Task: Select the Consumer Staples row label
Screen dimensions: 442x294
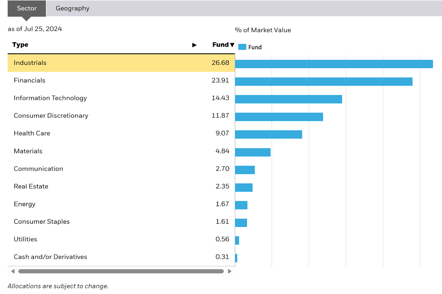Action: (x=42, y=222)
